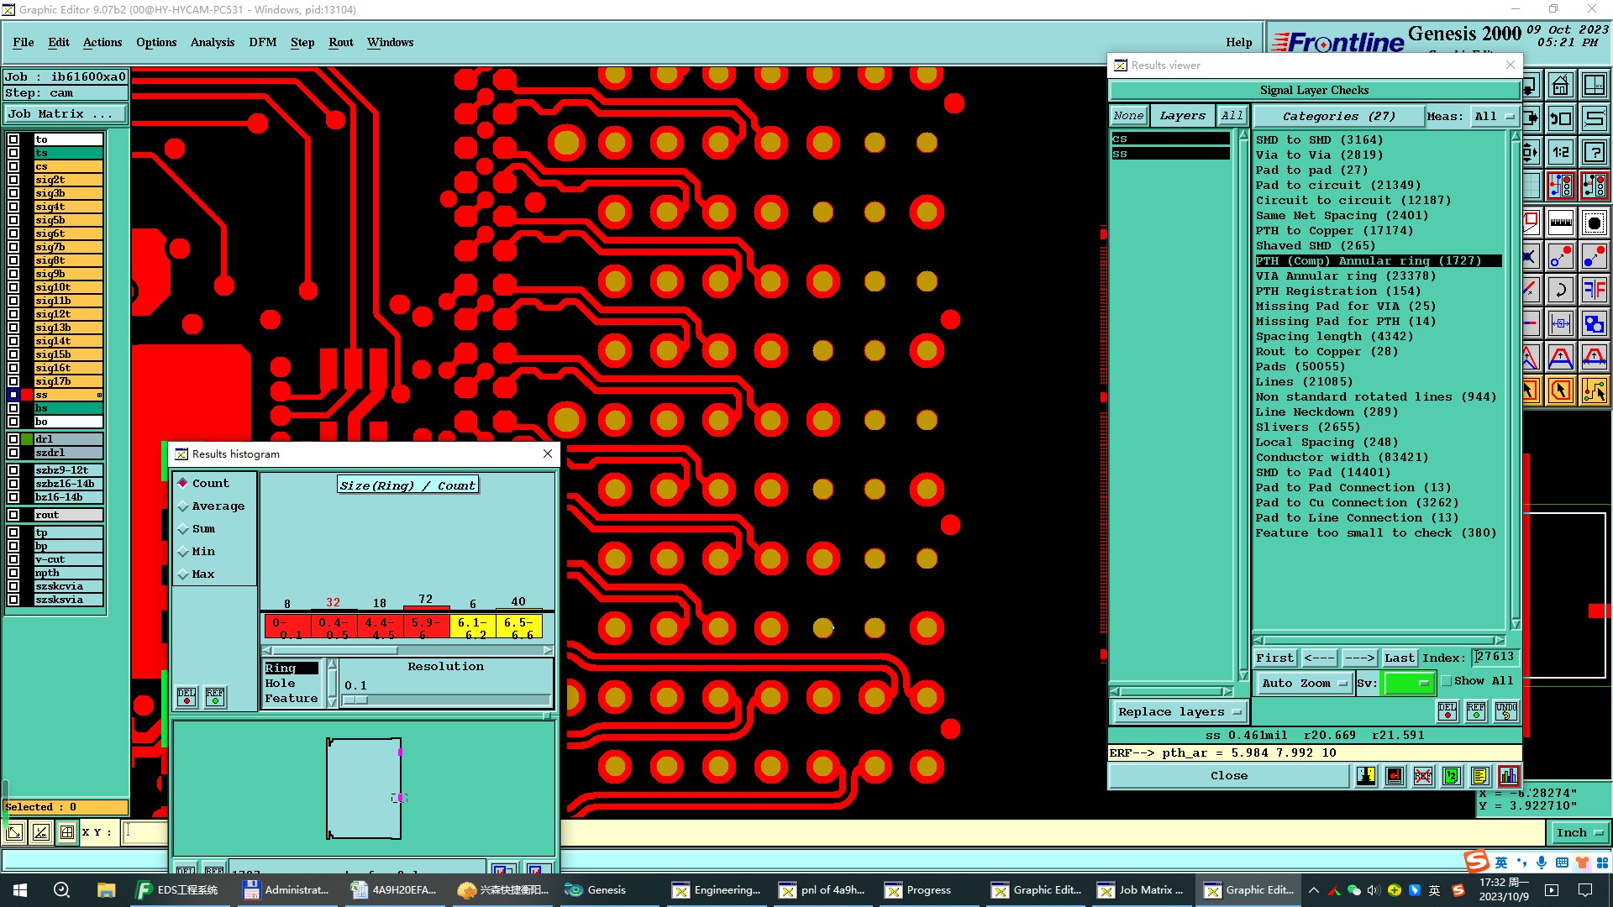The height and width of the screenshot is (907, 1613).
Task: Click the Last result button
Action: [1399, 658]
